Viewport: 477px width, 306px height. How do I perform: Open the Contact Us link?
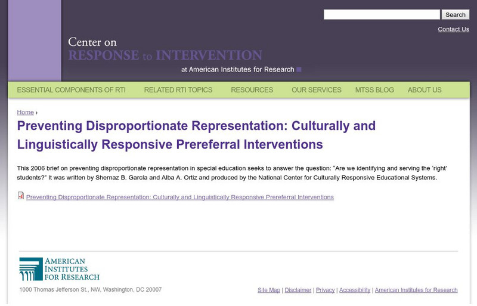pyautogui.click(x=453, y=29)
